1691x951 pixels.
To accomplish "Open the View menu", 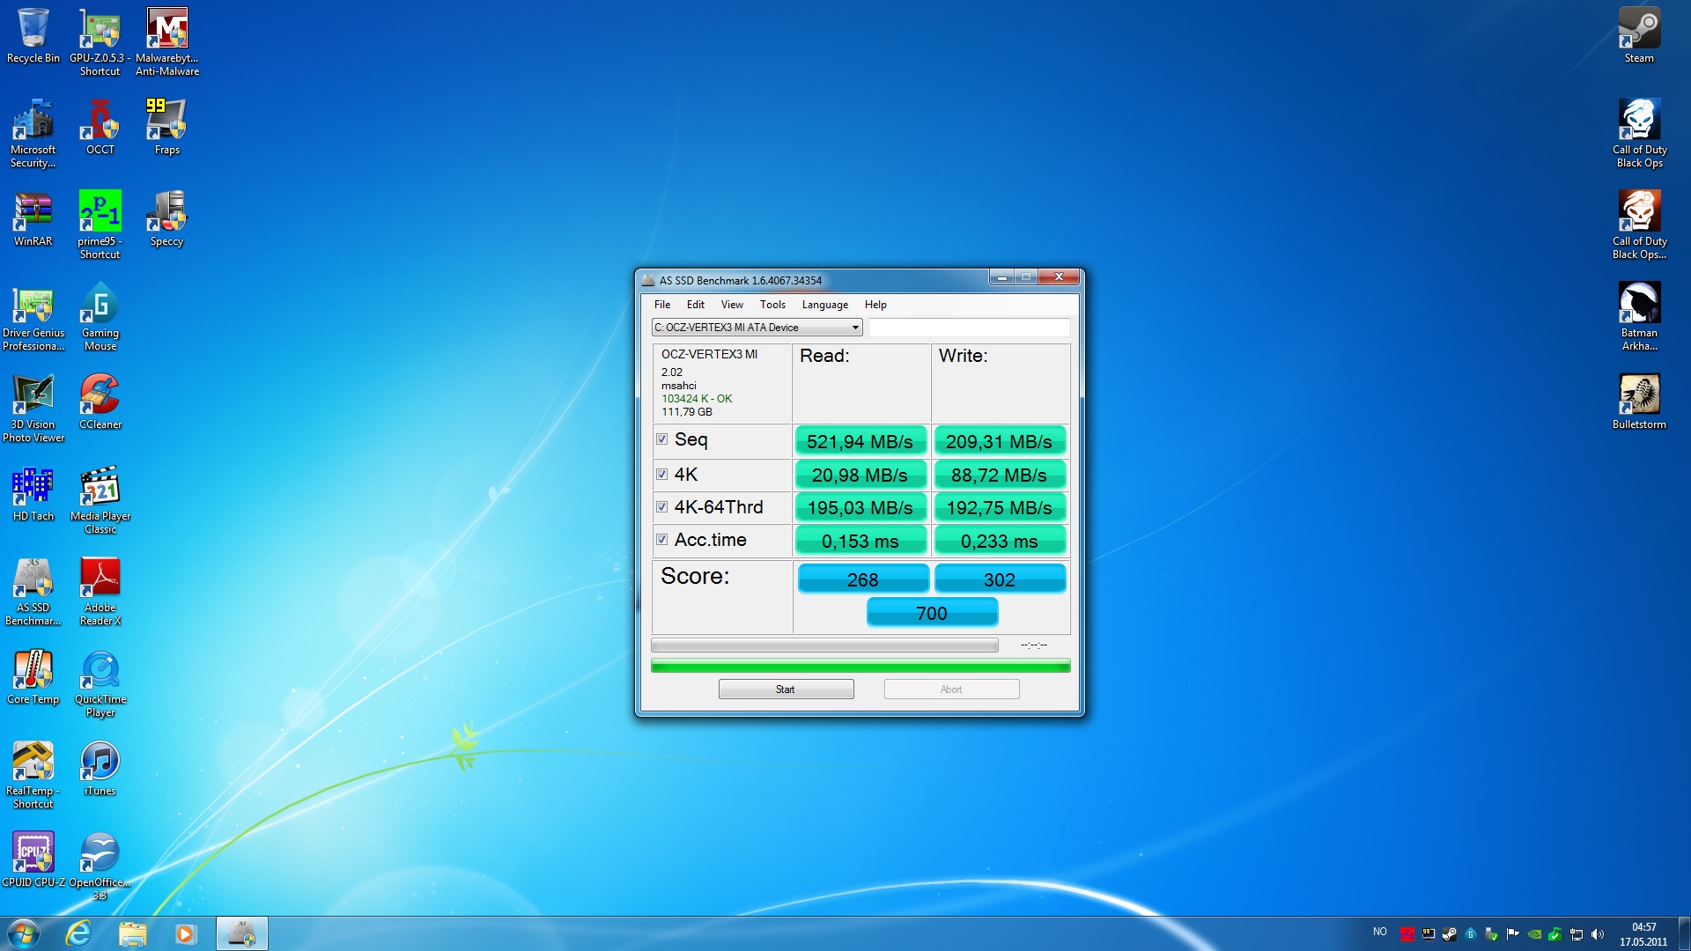I will pyautogui.click(x=732, y=305).
